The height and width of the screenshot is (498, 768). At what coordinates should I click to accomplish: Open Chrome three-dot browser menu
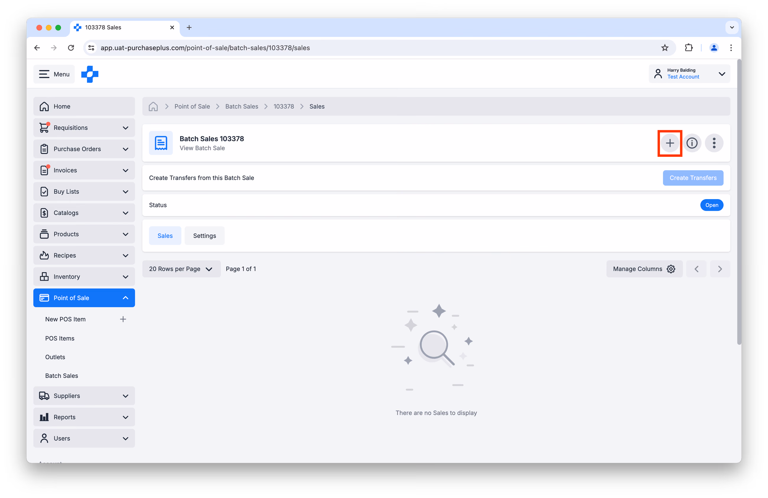731,48
